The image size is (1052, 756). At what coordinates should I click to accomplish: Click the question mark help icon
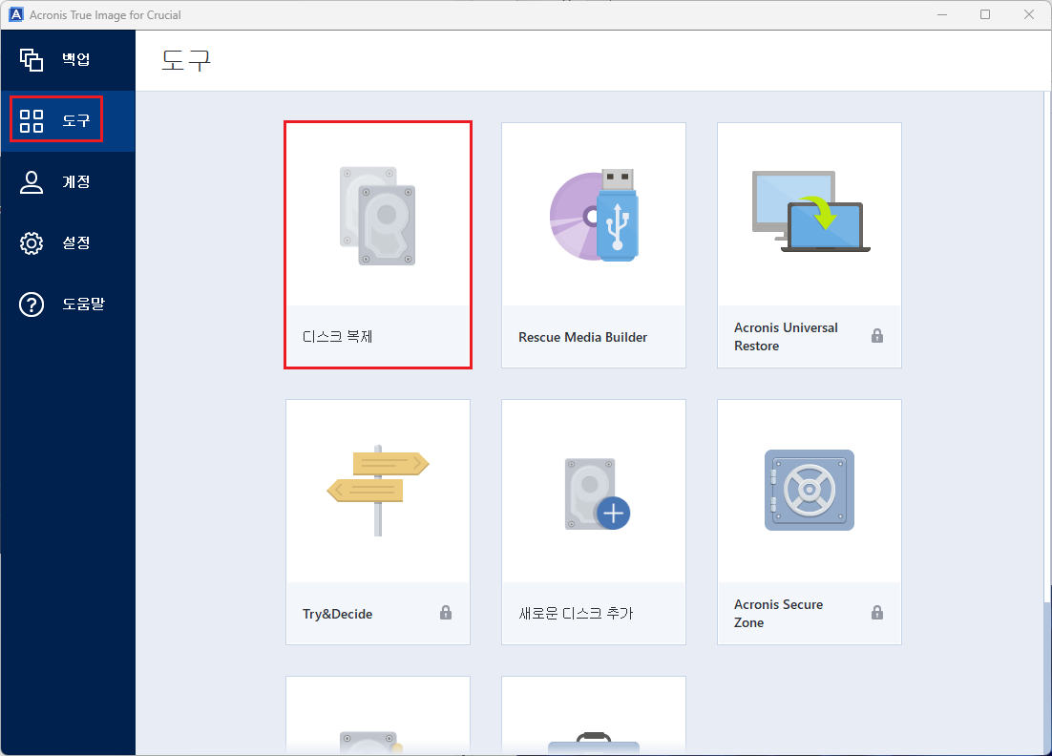click(x=32, y=304)
